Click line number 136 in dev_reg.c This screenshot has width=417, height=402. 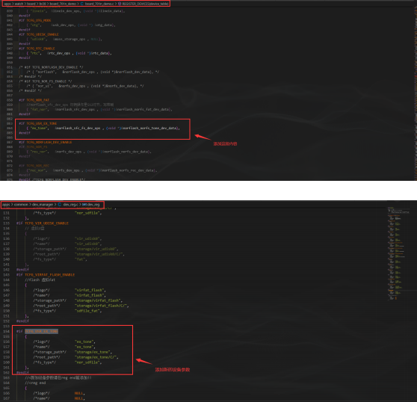pyautogui.click(x=7, y=238)
